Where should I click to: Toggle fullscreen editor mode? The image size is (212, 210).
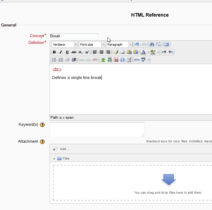point(167,44)
